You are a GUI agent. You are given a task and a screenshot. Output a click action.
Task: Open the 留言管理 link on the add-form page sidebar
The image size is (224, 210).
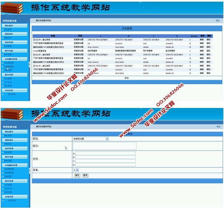pos(8,192)
